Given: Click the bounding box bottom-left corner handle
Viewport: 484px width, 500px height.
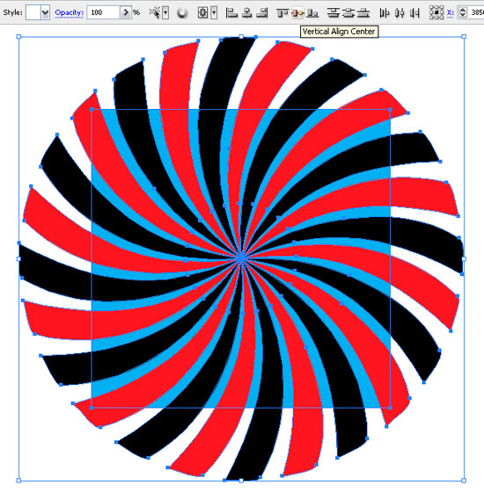Looking at the screenshot, I should coord(18,481).
